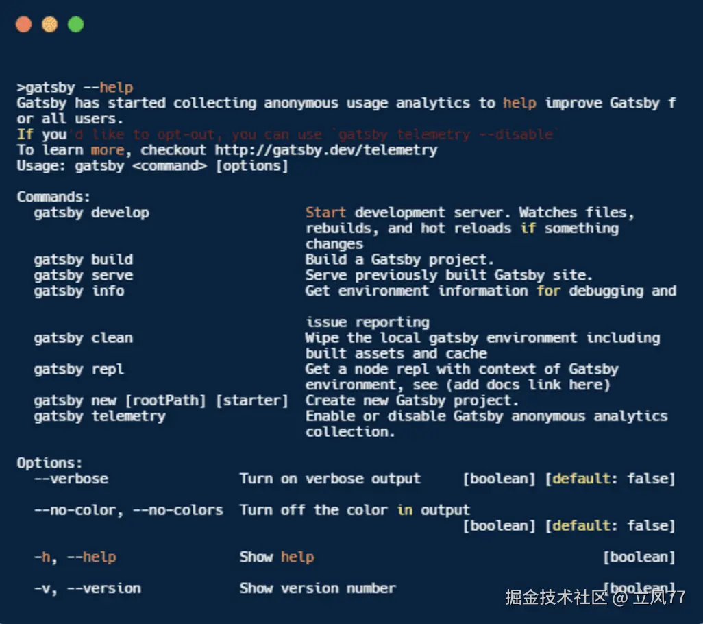Click the "--no-color, --no-colors" option flag
This screenshot has width=703, height=624.
[128, 511]
